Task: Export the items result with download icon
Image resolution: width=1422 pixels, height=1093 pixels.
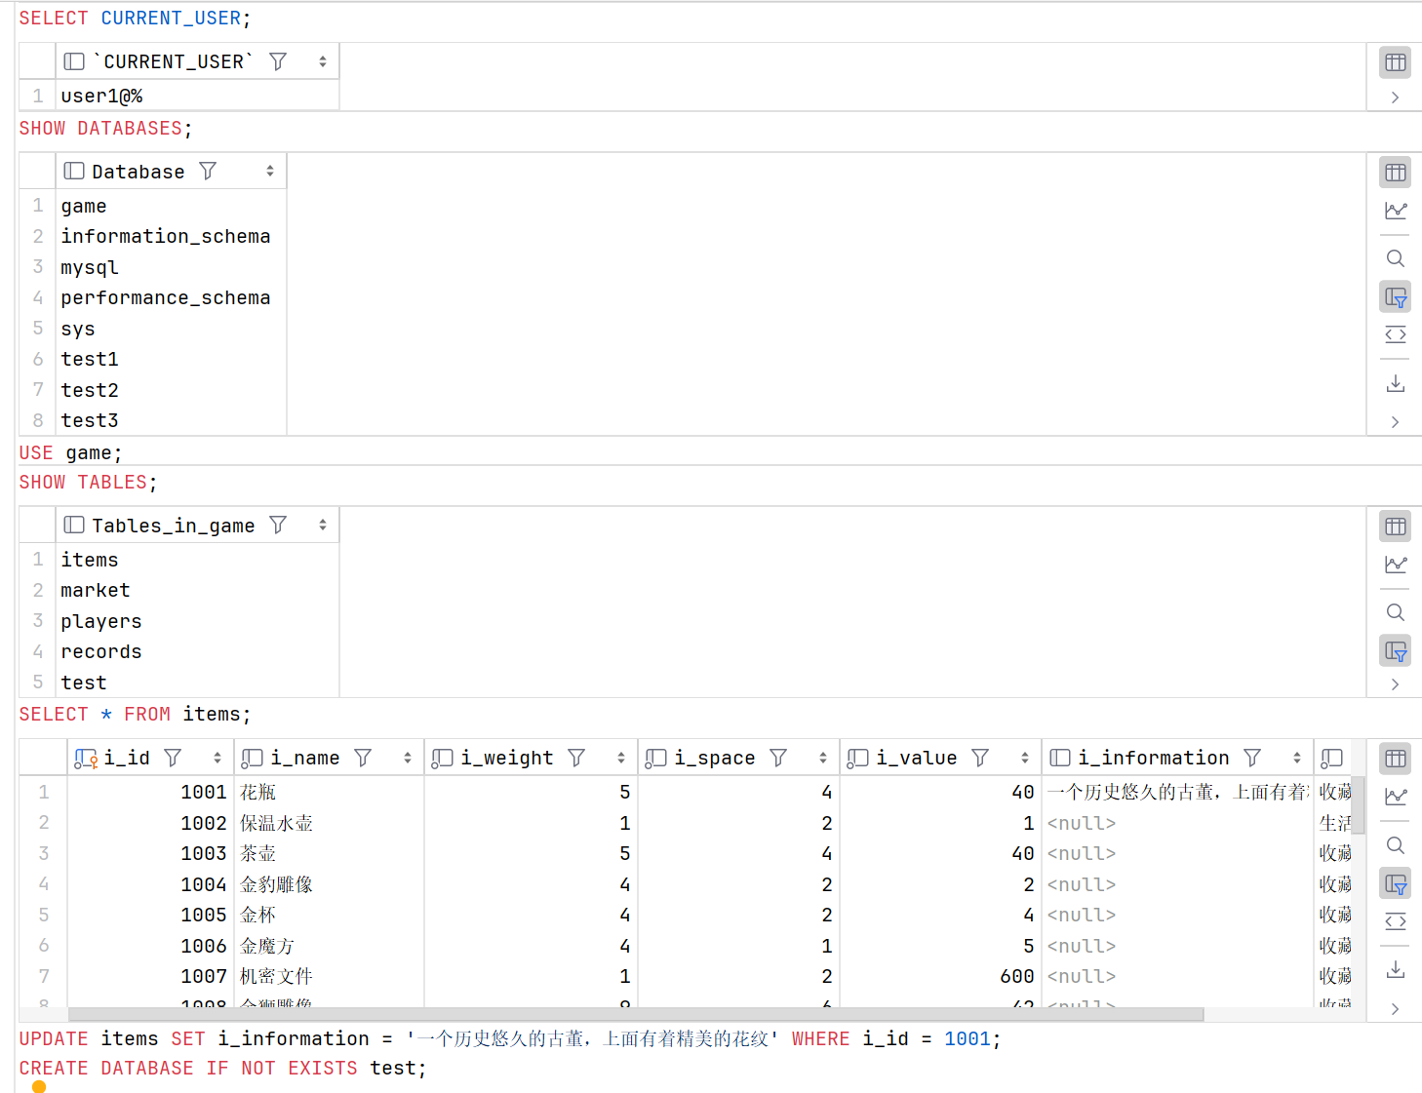Action: click(1396, 969)
